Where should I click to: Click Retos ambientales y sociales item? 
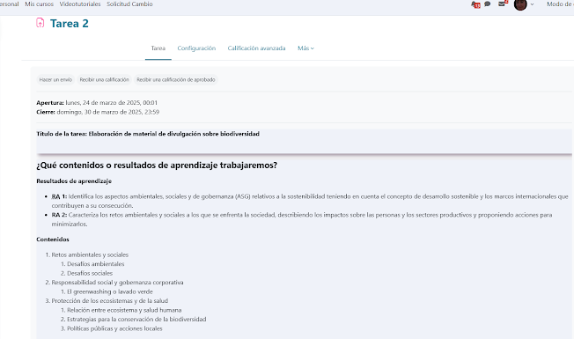90,254
